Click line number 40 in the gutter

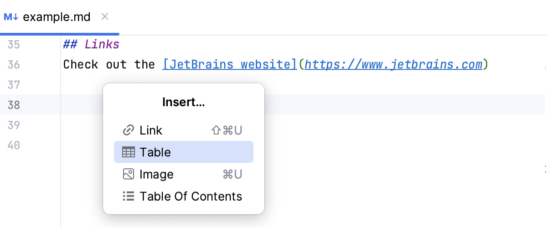click(x=14, y=145)
